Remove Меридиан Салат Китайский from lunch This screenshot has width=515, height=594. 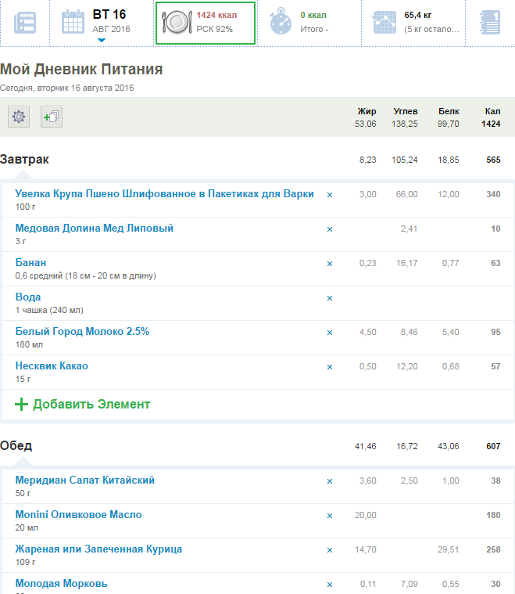point(329,481)
